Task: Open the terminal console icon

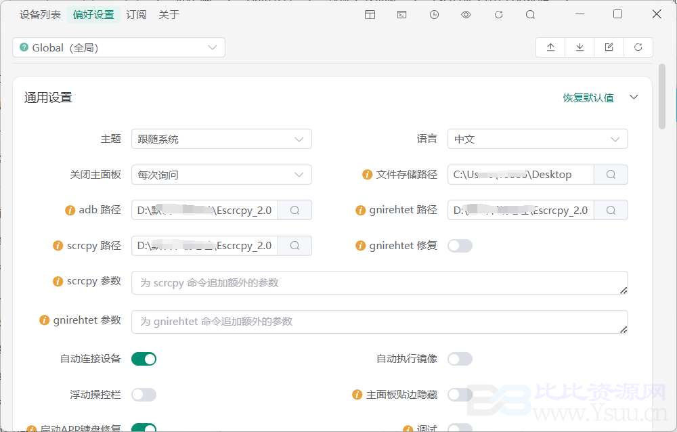Action: point(401,14)
